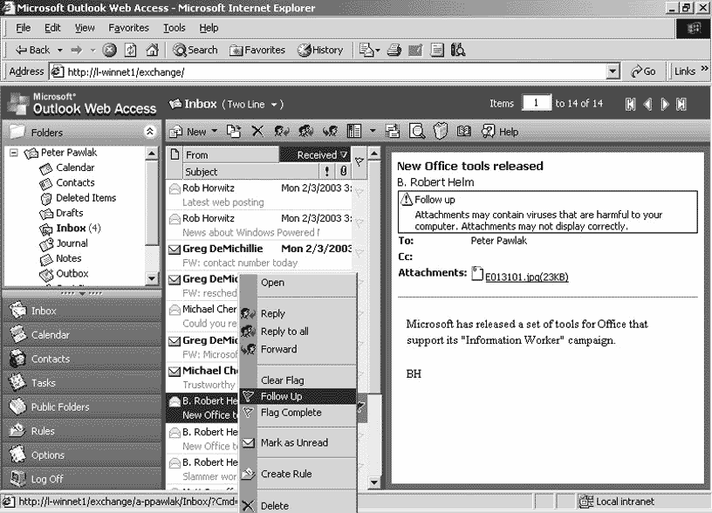
Task: Click the Reply icon in the Outlook toolbar
Action: coord(282,131)
